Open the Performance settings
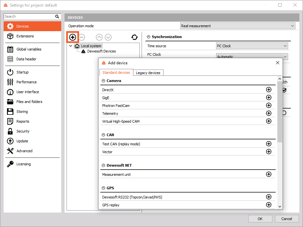This screenshot has height=227, width=303. coord(33,82)
